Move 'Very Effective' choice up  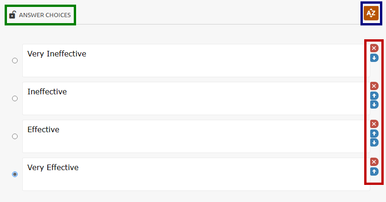click(x=374, y=171)
